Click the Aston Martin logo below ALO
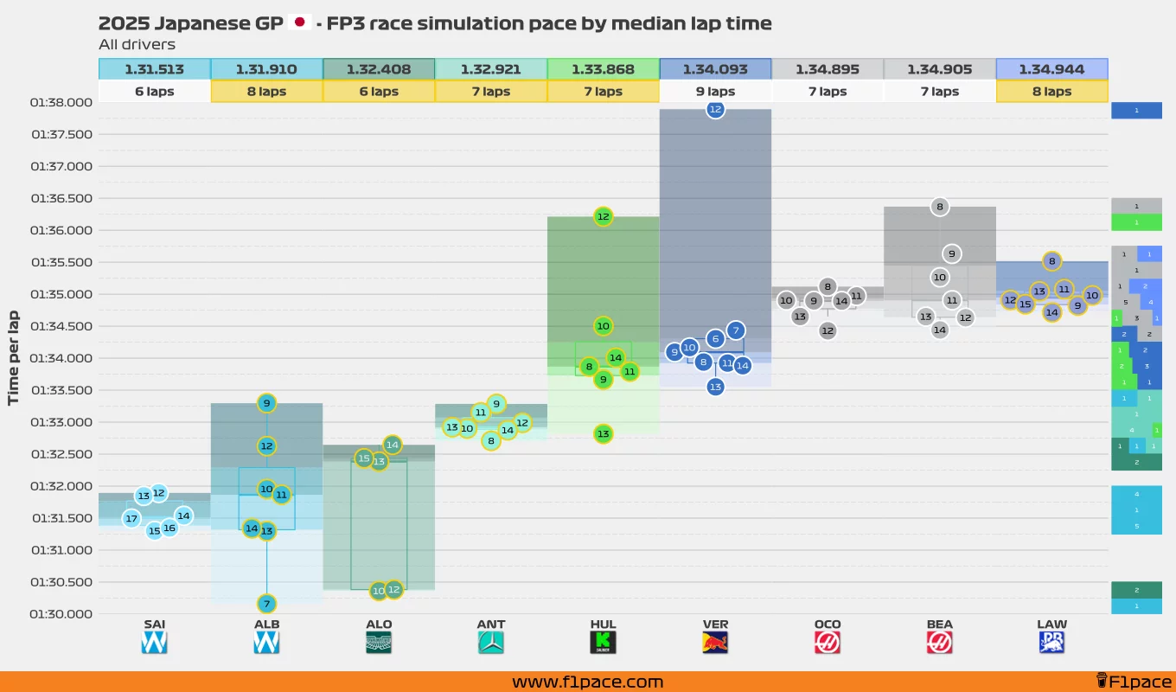Image resolution: width=1176 pixels, height=692 pixels. coord(379,640)
